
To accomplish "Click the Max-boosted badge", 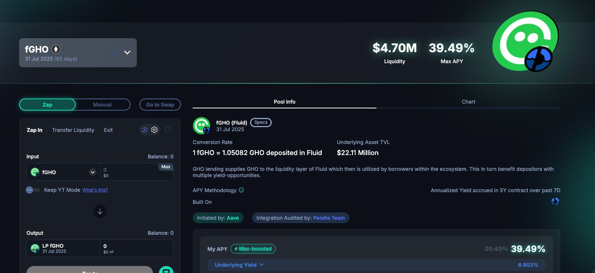I will (253, 249).
